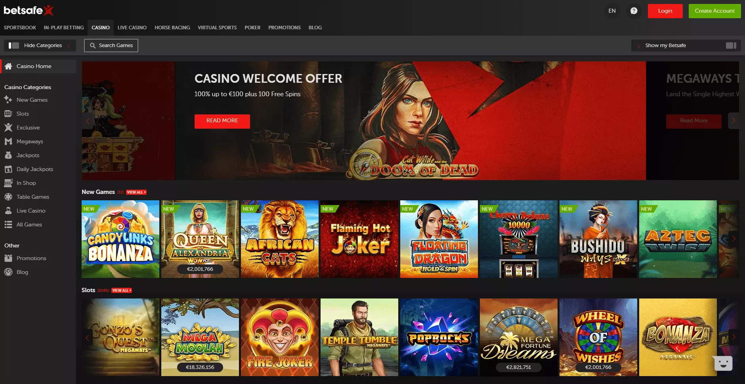Click the Megaways category icon
Viewport: 745px width, 384px height.
8,141
